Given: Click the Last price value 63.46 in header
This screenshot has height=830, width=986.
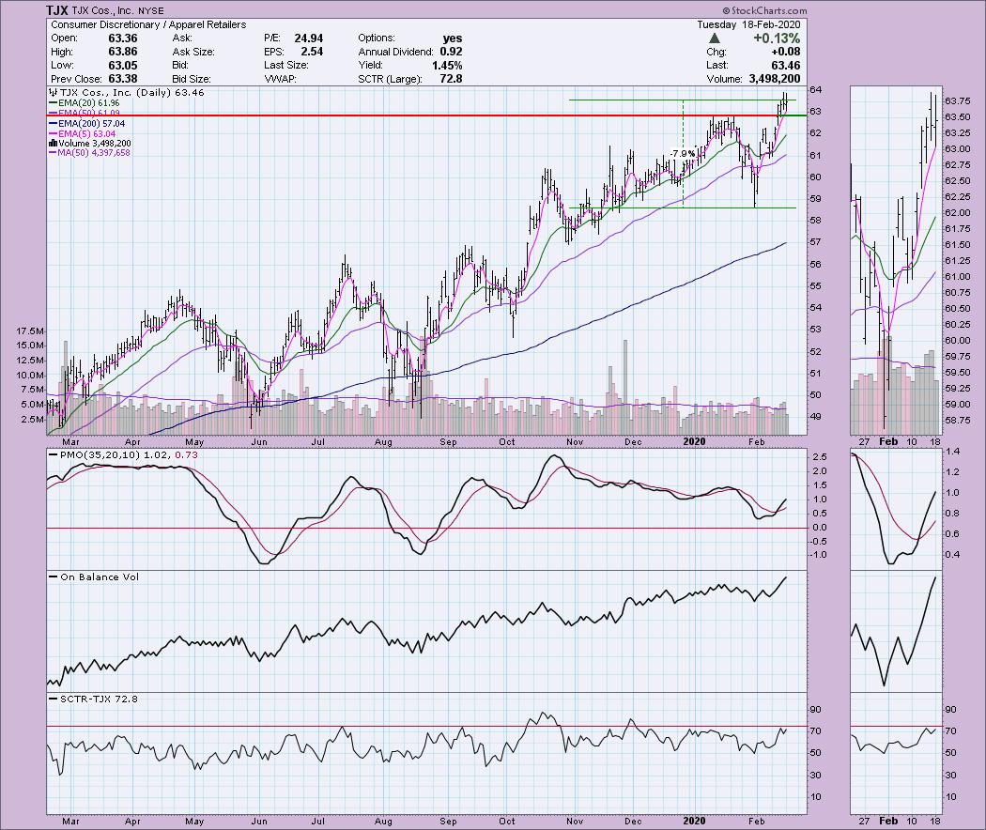Looking at the screenshot, I should coord(786,66).
